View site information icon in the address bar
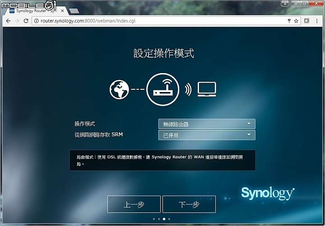325x226 pixels. [x=36, y=21]
